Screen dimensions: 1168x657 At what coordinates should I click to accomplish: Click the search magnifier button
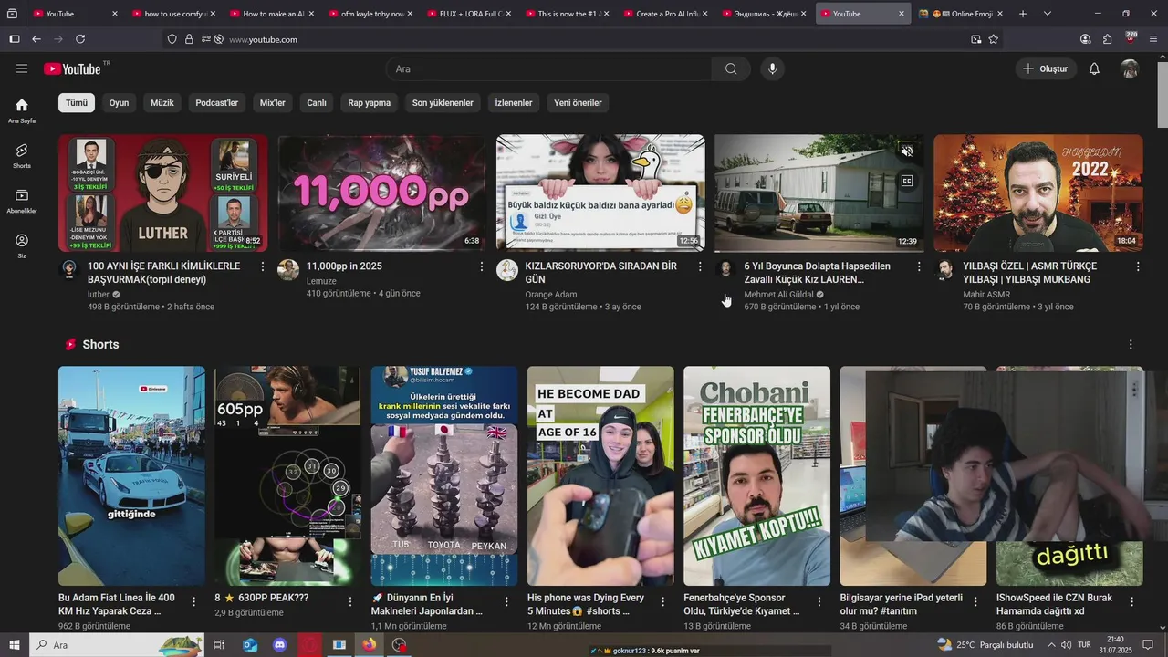coord(731,69)
